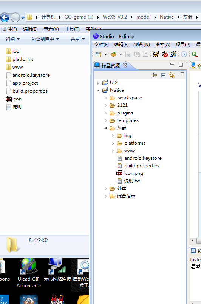The height and width of the screenshot is (304, 201).
Task: Open the model resource view menu triangle
Action: pos(182,73)
